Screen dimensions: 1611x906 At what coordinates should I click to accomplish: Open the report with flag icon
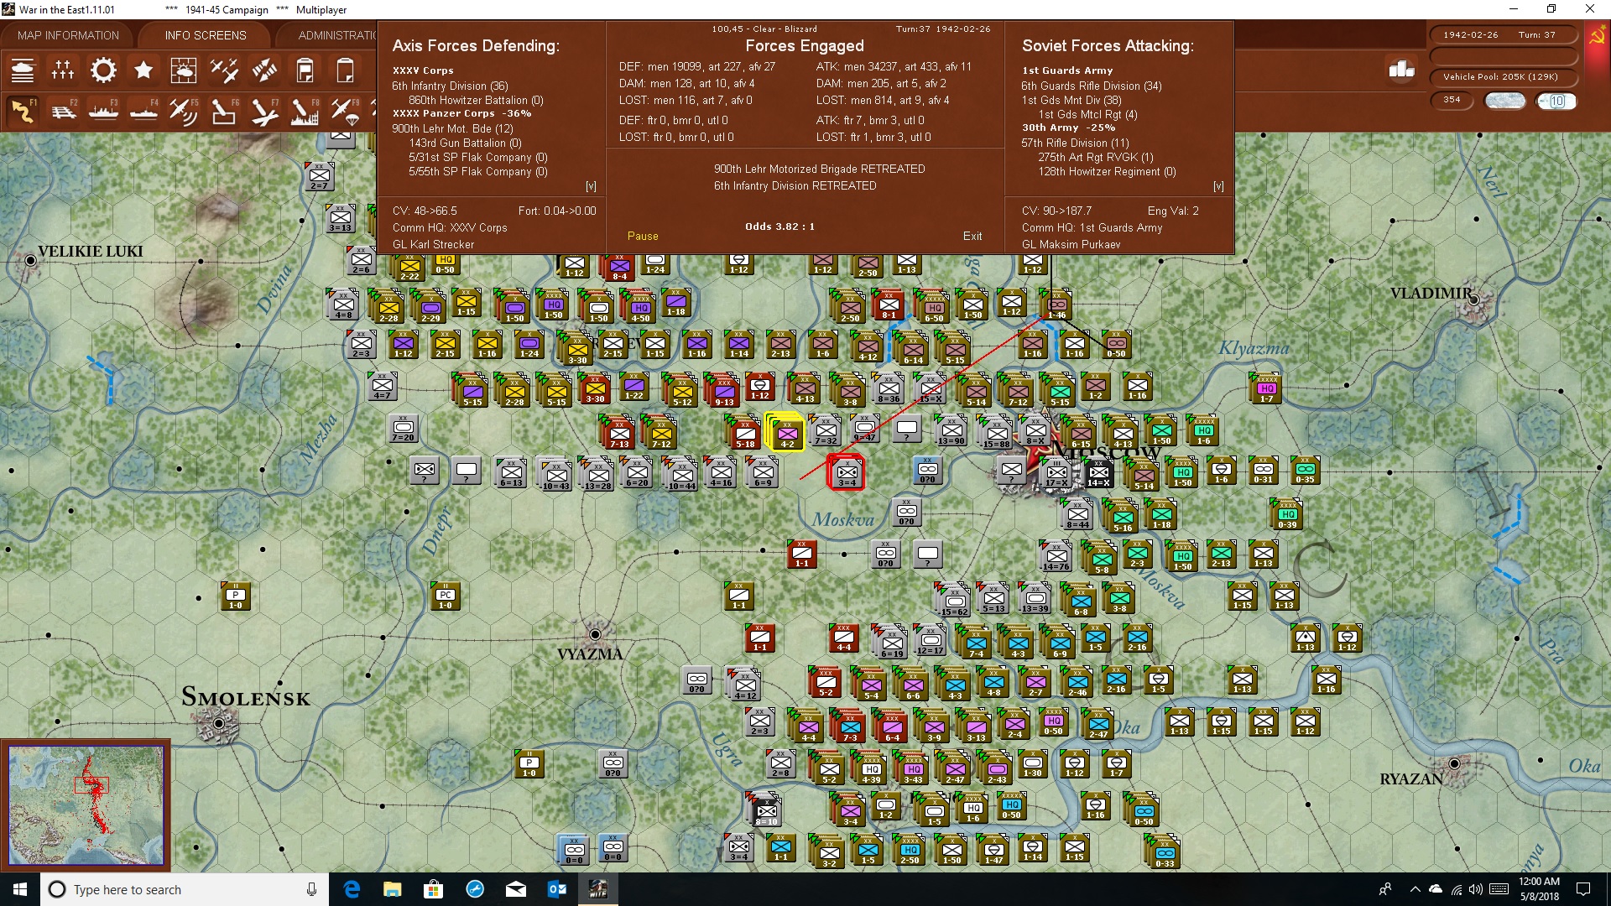pyautogui.click(x=305, y=70)
